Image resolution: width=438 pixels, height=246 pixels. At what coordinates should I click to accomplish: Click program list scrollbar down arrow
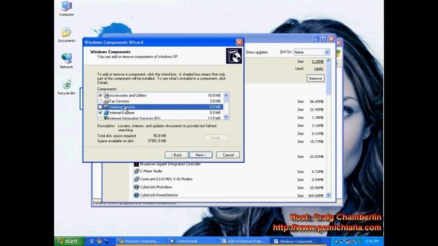[x=328, y=195]
